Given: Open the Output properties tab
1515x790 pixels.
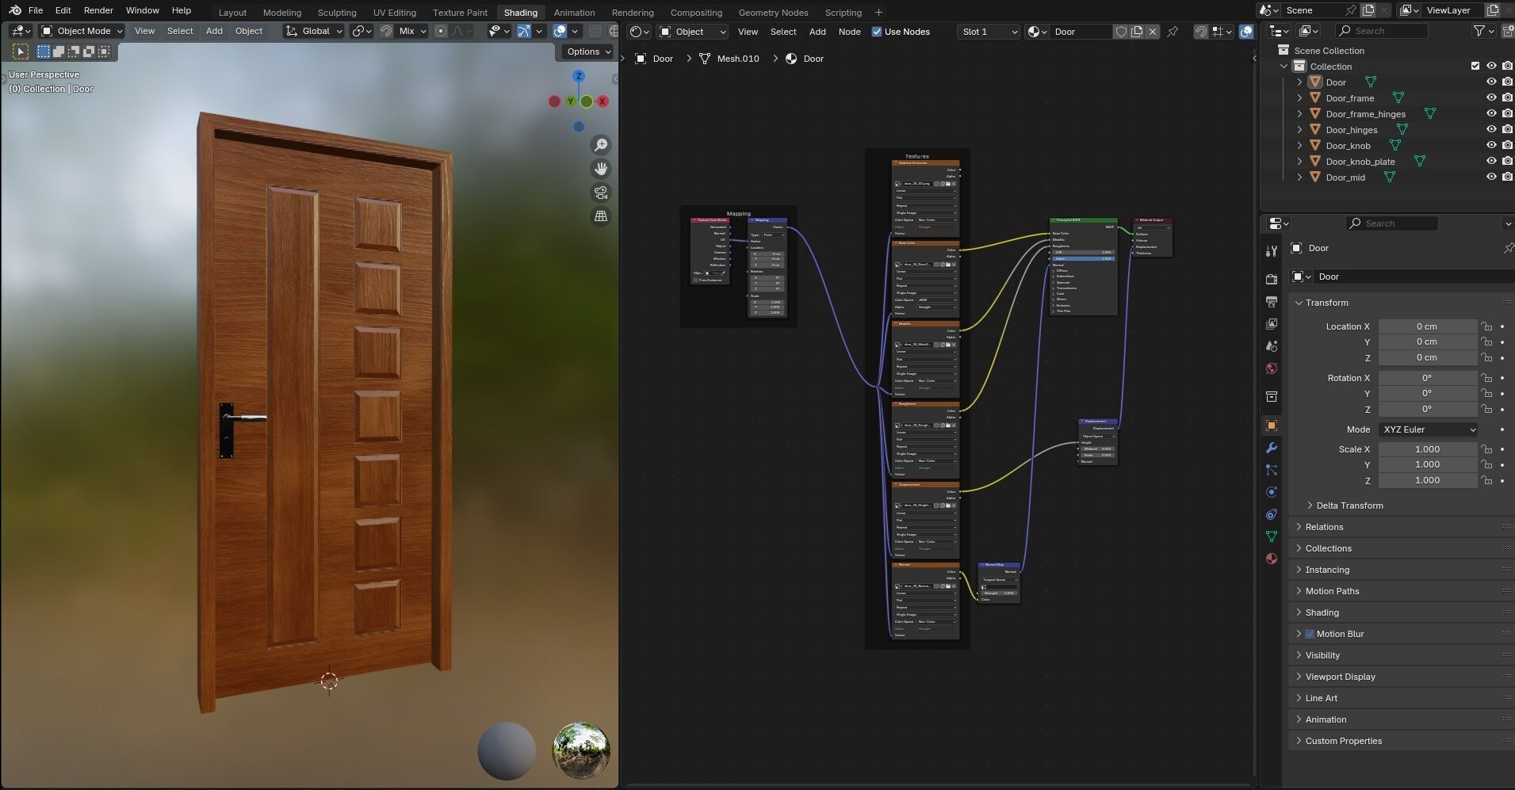Looking at the screenshot, I should point(1272,302).
